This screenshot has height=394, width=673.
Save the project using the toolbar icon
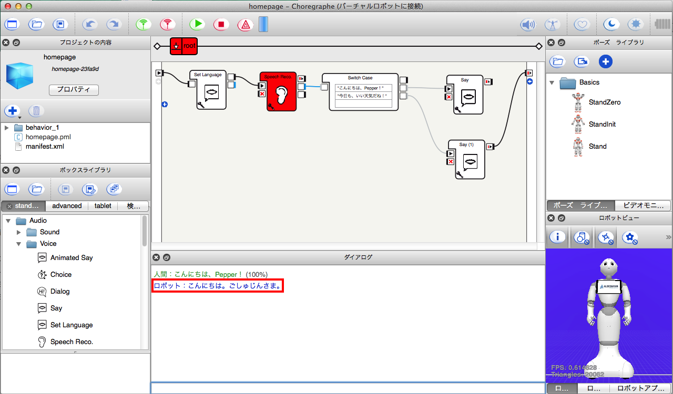60,24
